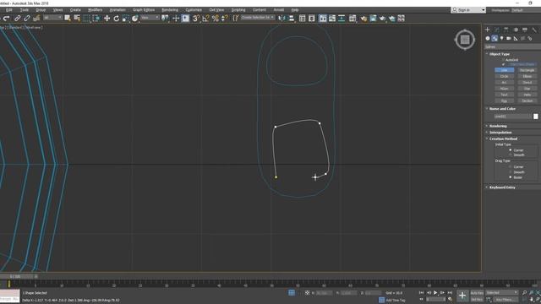
Task: Select Drag Type Smooth radio button
Action: point(511,172)
